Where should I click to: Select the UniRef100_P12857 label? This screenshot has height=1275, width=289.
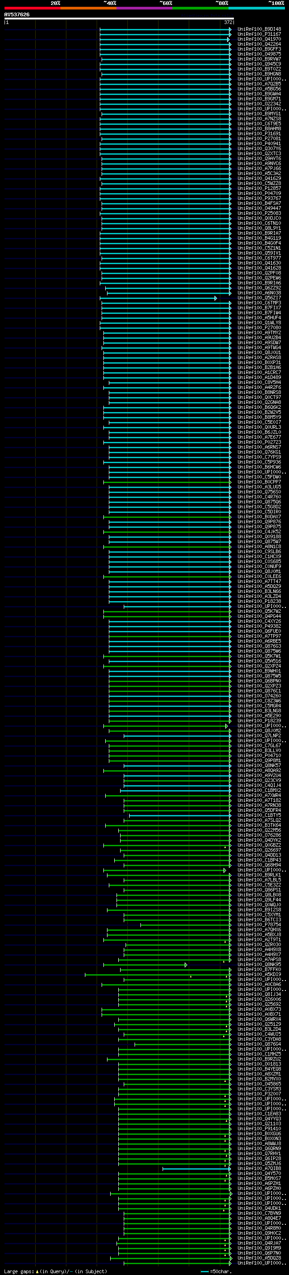click(x=259, y=189)
